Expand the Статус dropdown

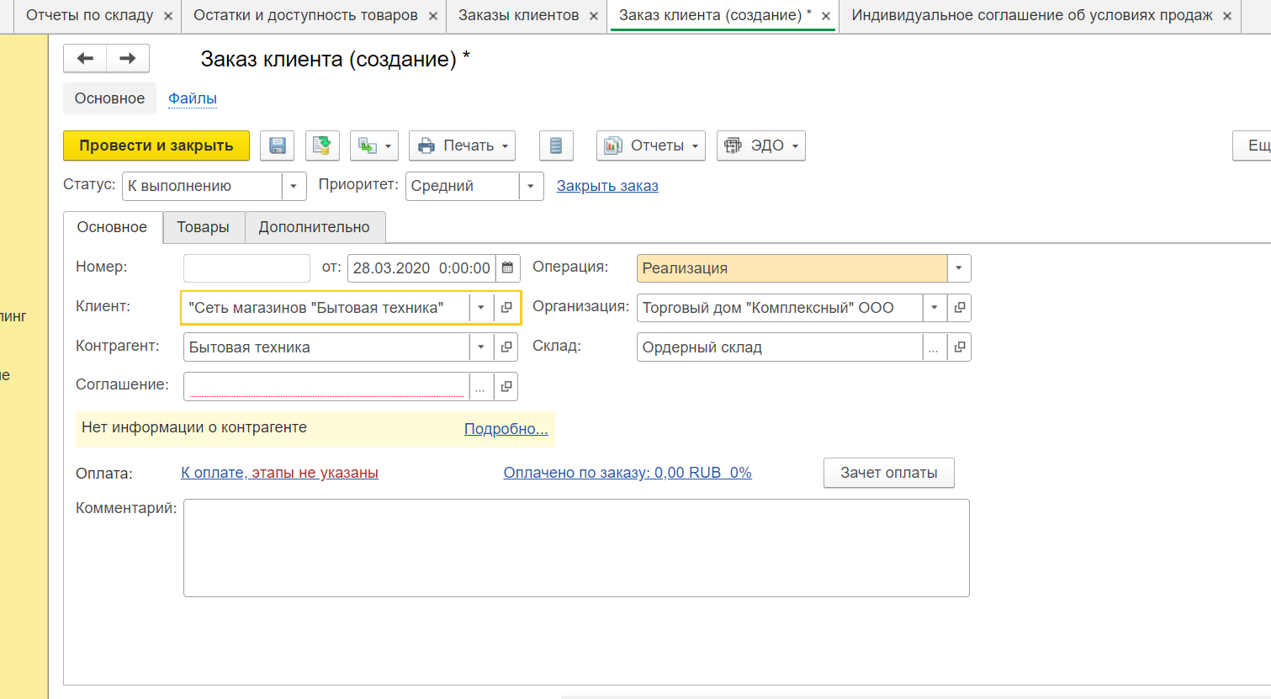[293, 186]
